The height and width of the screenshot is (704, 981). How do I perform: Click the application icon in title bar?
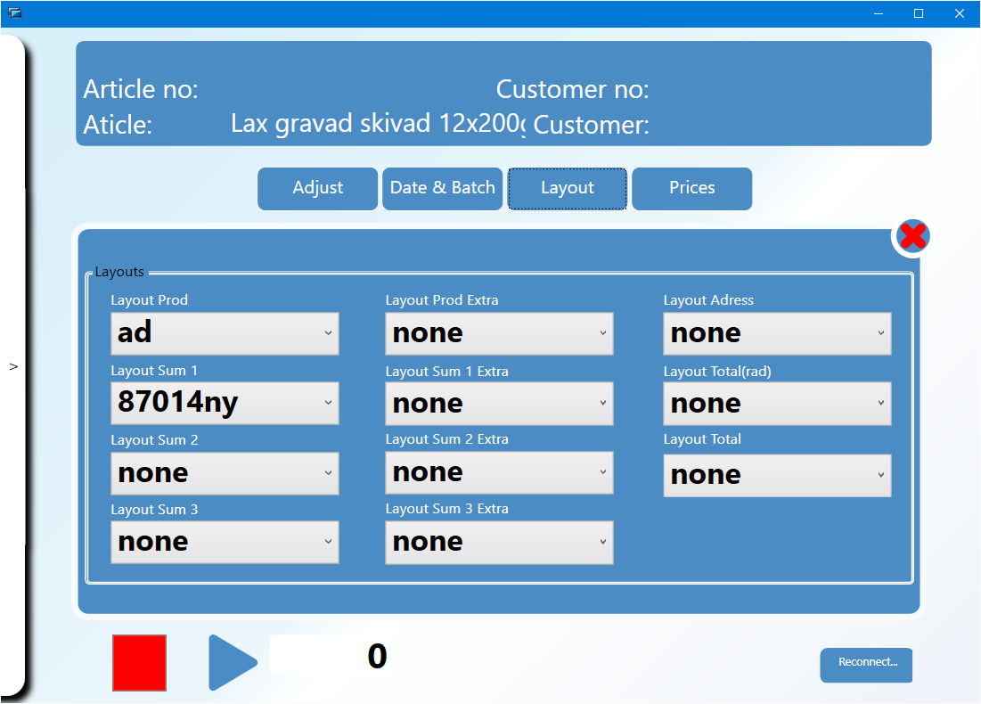coord(14,13)
